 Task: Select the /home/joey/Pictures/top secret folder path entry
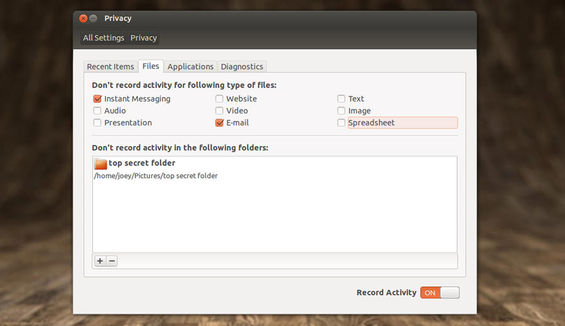click(156, 176)
